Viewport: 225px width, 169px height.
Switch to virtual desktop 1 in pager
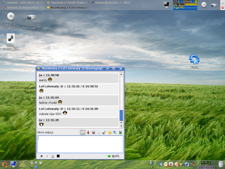[153, 163]
